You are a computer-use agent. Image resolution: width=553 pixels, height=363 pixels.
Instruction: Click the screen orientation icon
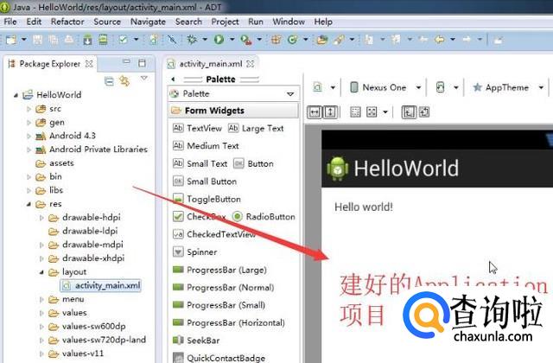[x=440, y=87]
